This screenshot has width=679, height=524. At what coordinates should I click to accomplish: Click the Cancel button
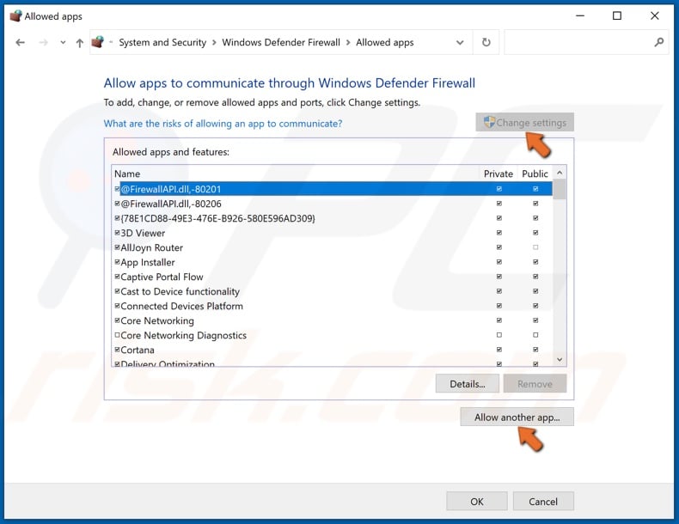(x=543, y=501)
